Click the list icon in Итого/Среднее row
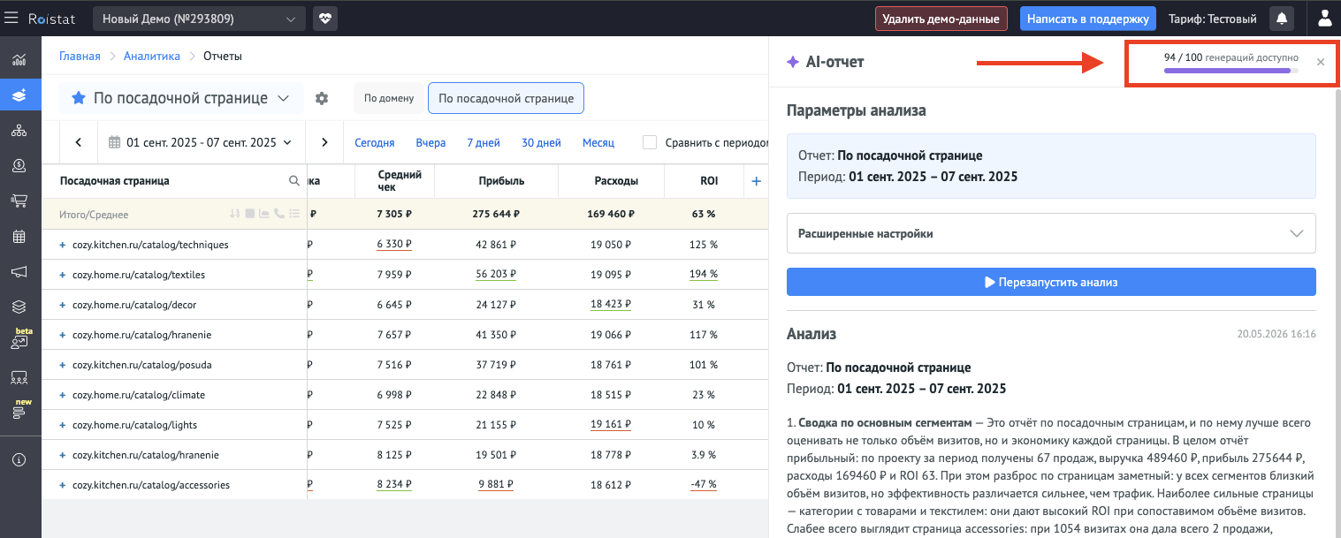 294,214
